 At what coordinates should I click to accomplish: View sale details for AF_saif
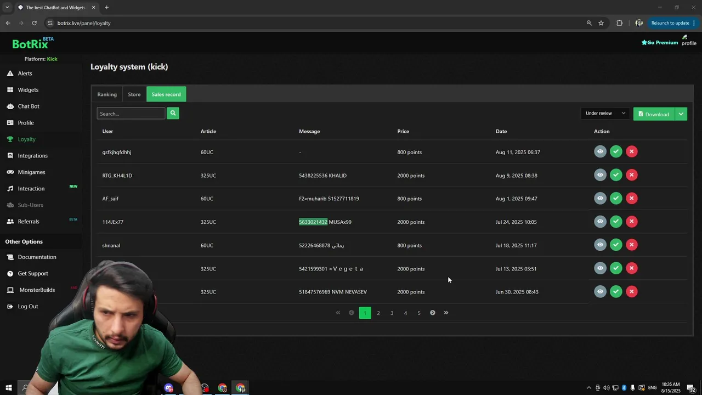600,198
